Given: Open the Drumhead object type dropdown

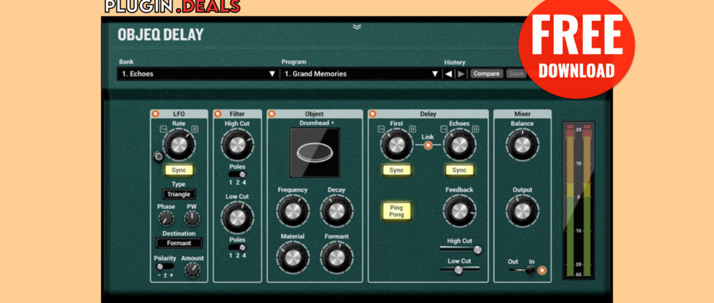Looking at the screenshot, I should 317,123.
